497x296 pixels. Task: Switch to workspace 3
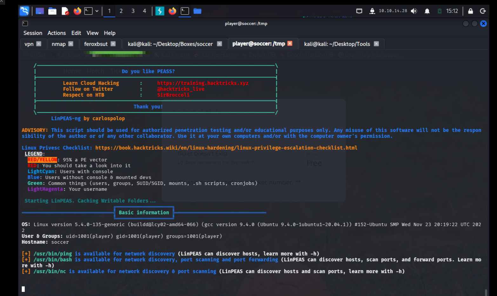click(x=133, y=11)
